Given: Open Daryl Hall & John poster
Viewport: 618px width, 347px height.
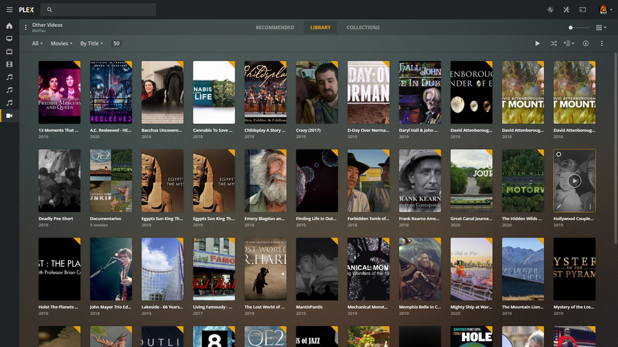Looking at the screenshot, I should [x=419, y=92].
